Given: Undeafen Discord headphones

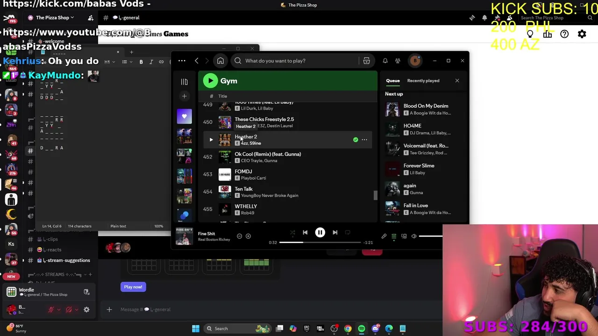Looking at the screenshot, I should pos(69,309).
